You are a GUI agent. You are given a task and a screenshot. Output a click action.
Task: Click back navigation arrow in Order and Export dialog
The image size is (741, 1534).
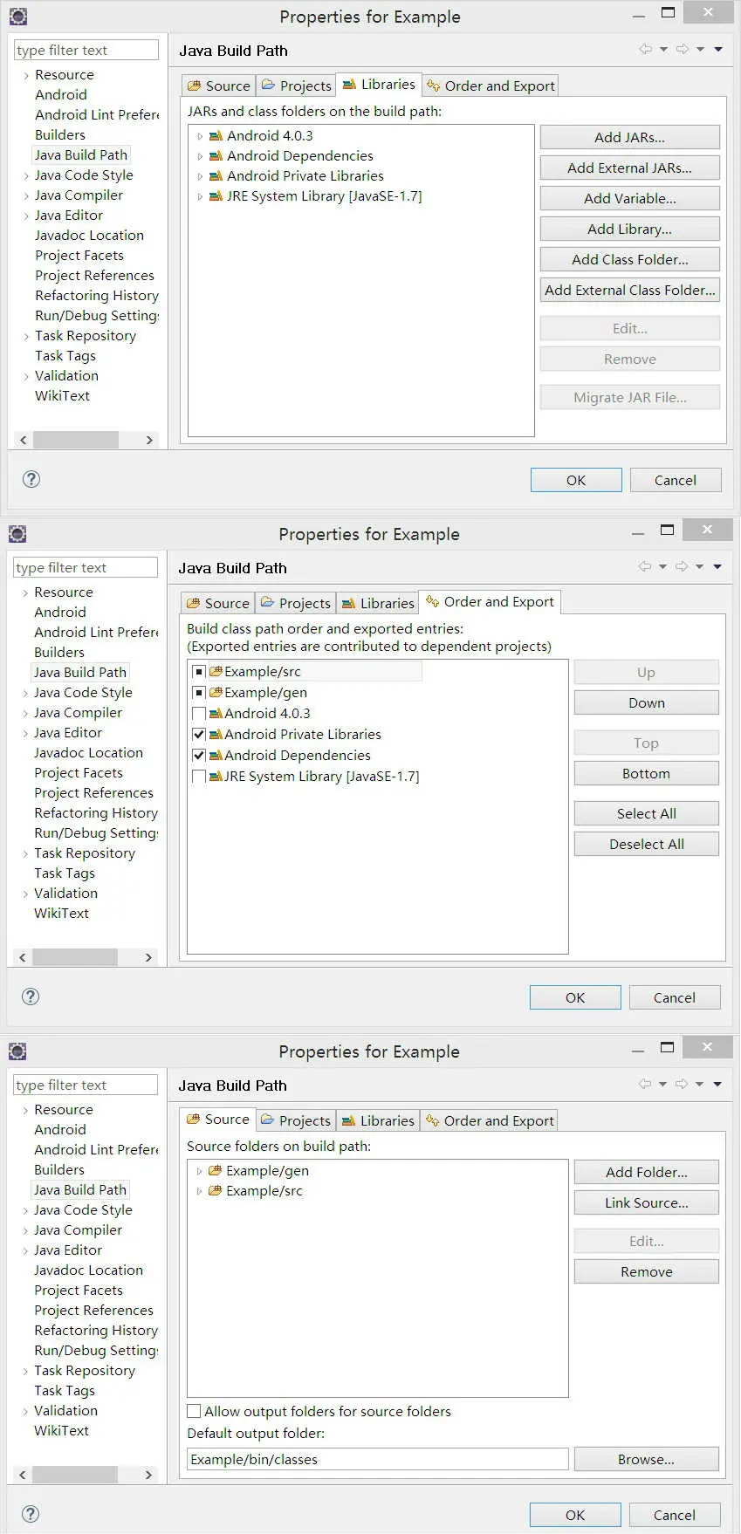645,567
